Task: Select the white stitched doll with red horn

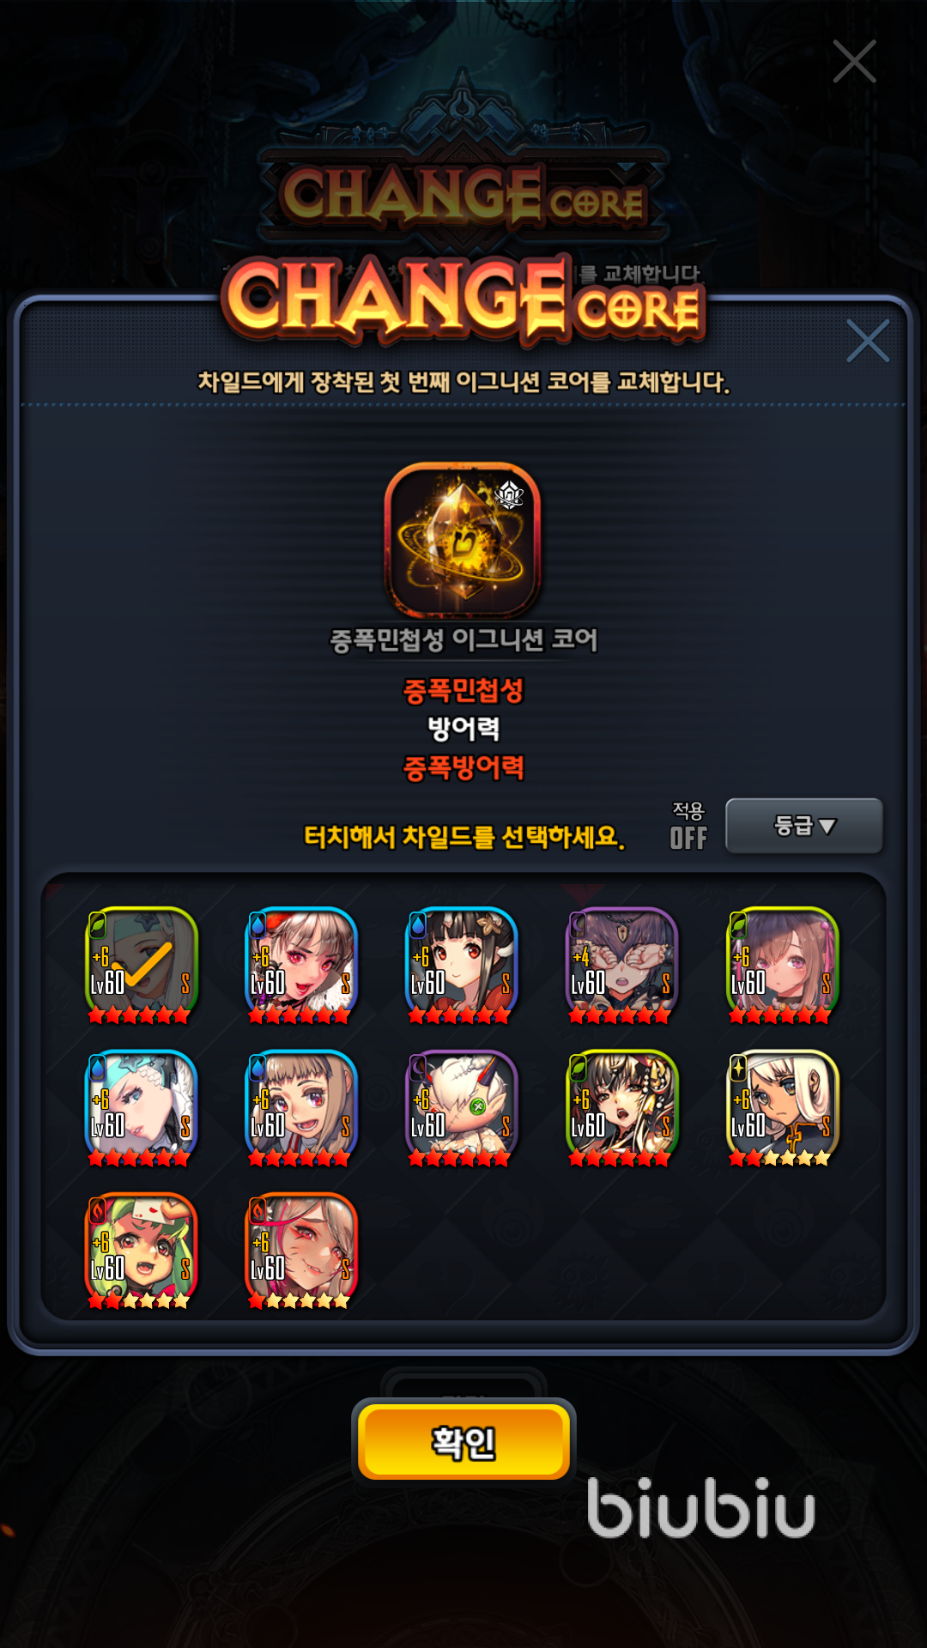Action: 461,1107
